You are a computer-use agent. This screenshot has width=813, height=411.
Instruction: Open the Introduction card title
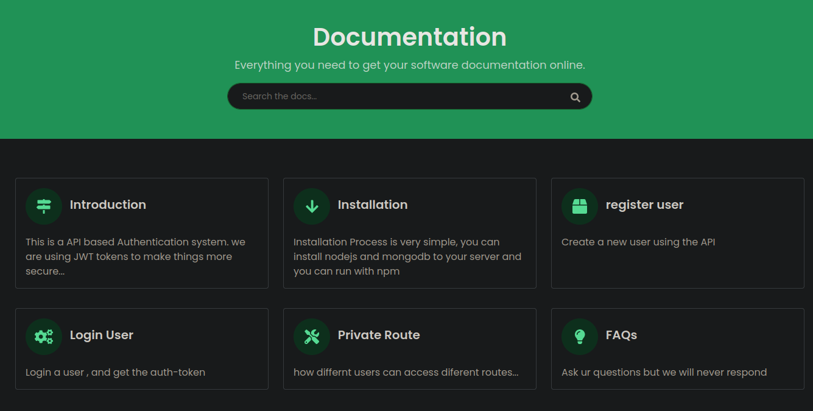[x=108, y=205]
